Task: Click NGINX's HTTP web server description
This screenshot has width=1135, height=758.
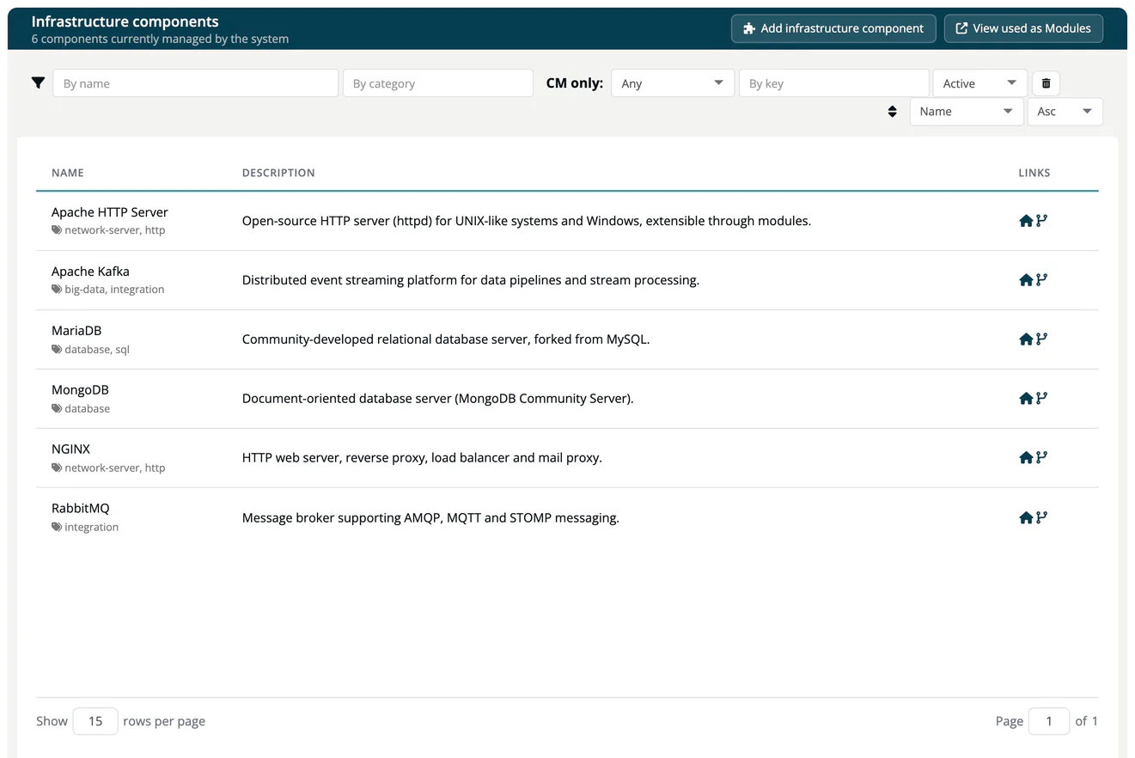Action: point(422,458)
